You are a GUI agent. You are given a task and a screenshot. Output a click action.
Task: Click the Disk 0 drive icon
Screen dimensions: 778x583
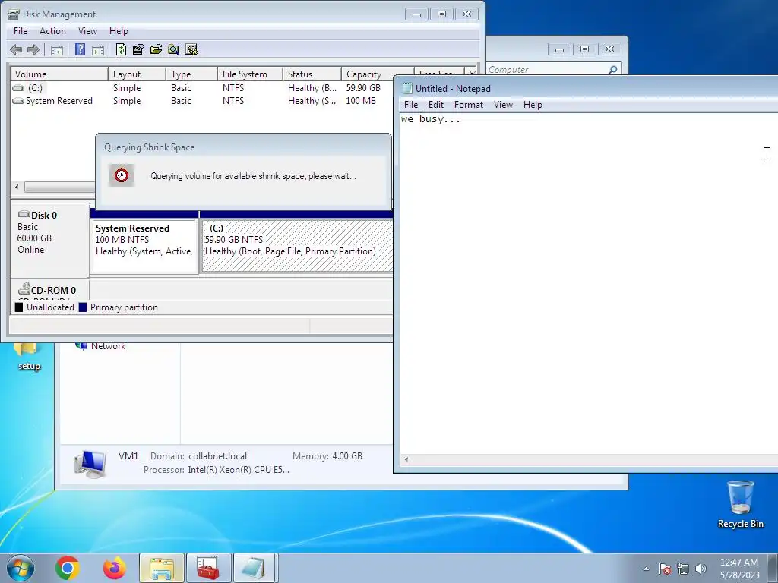click(24, 214)
